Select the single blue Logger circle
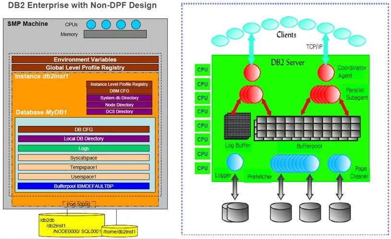The image size is (391, 239). coord(235,162)
